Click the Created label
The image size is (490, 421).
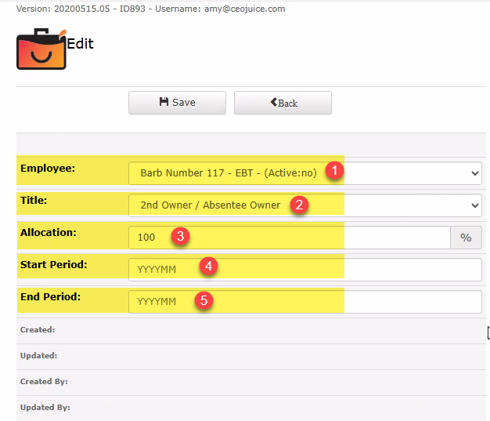click(38, 329)
